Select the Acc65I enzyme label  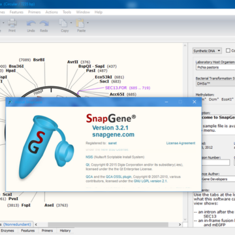(x=117, y=94)
